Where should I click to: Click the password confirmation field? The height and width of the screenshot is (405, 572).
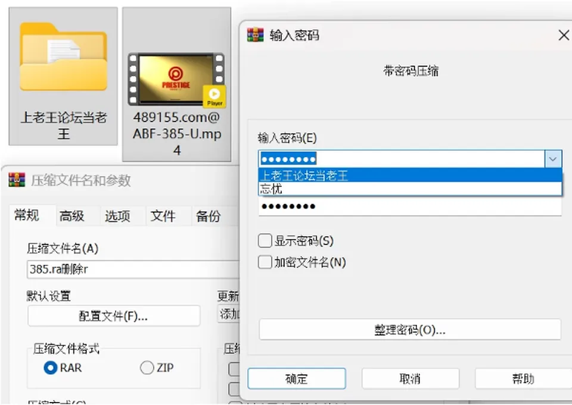(410, 206)
